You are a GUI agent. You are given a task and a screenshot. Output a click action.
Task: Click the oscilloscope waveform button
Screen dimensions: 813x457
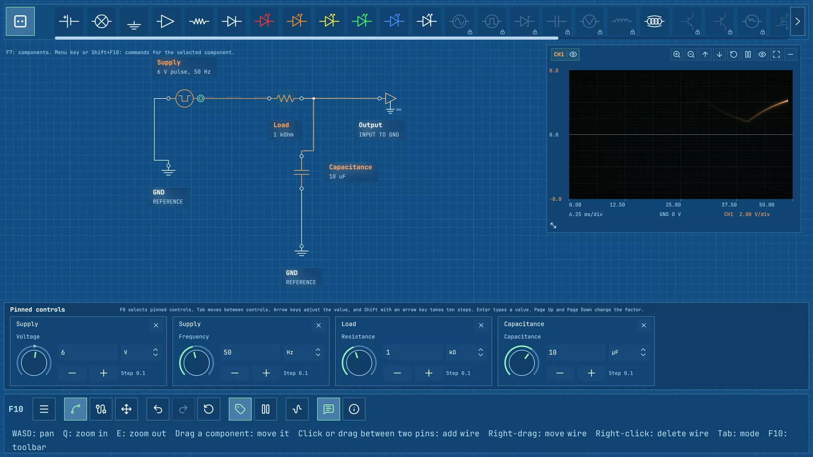(x=297, y=409)
